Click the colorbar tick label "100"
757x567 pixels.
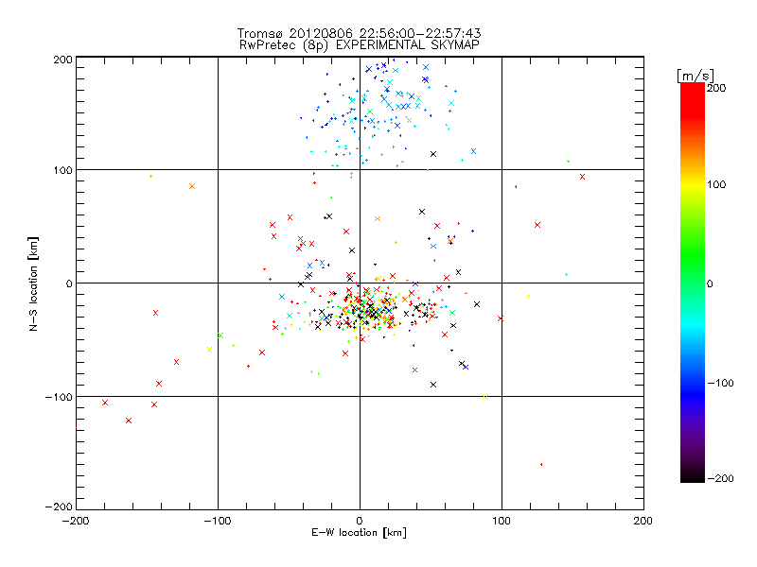[716, 184]
